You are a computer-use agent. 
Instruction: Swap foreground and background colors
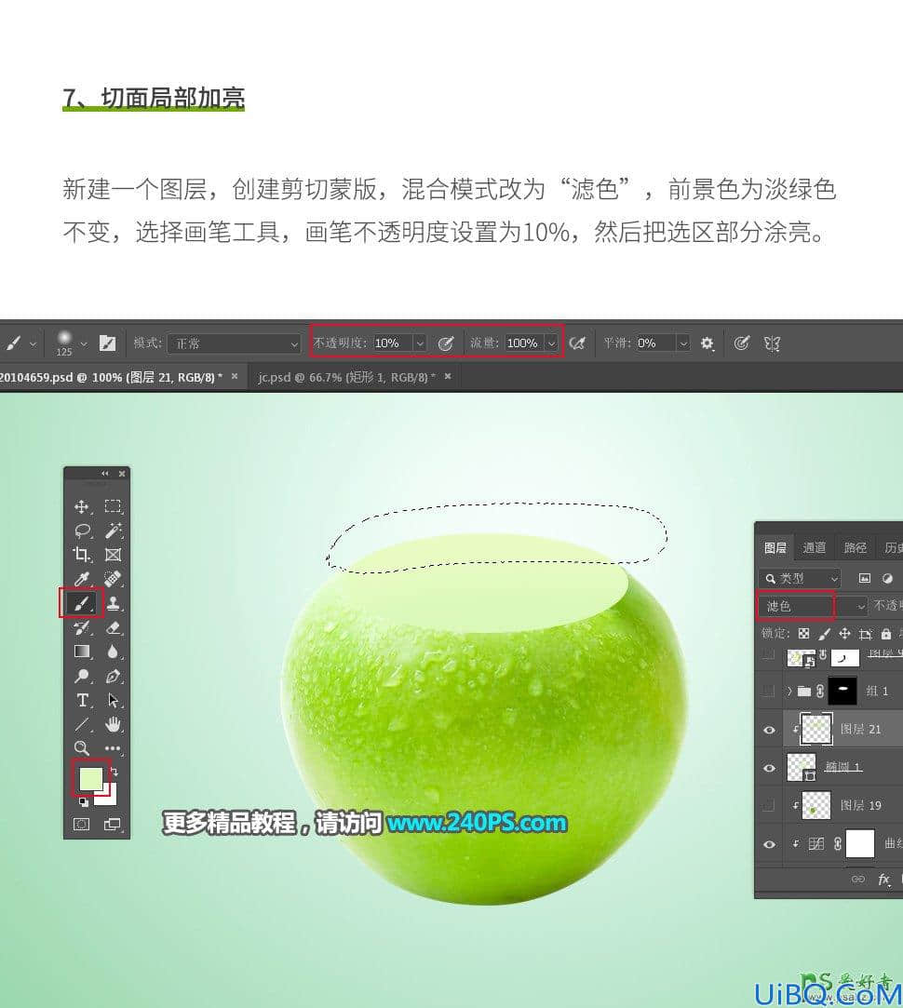pos(115,771)
